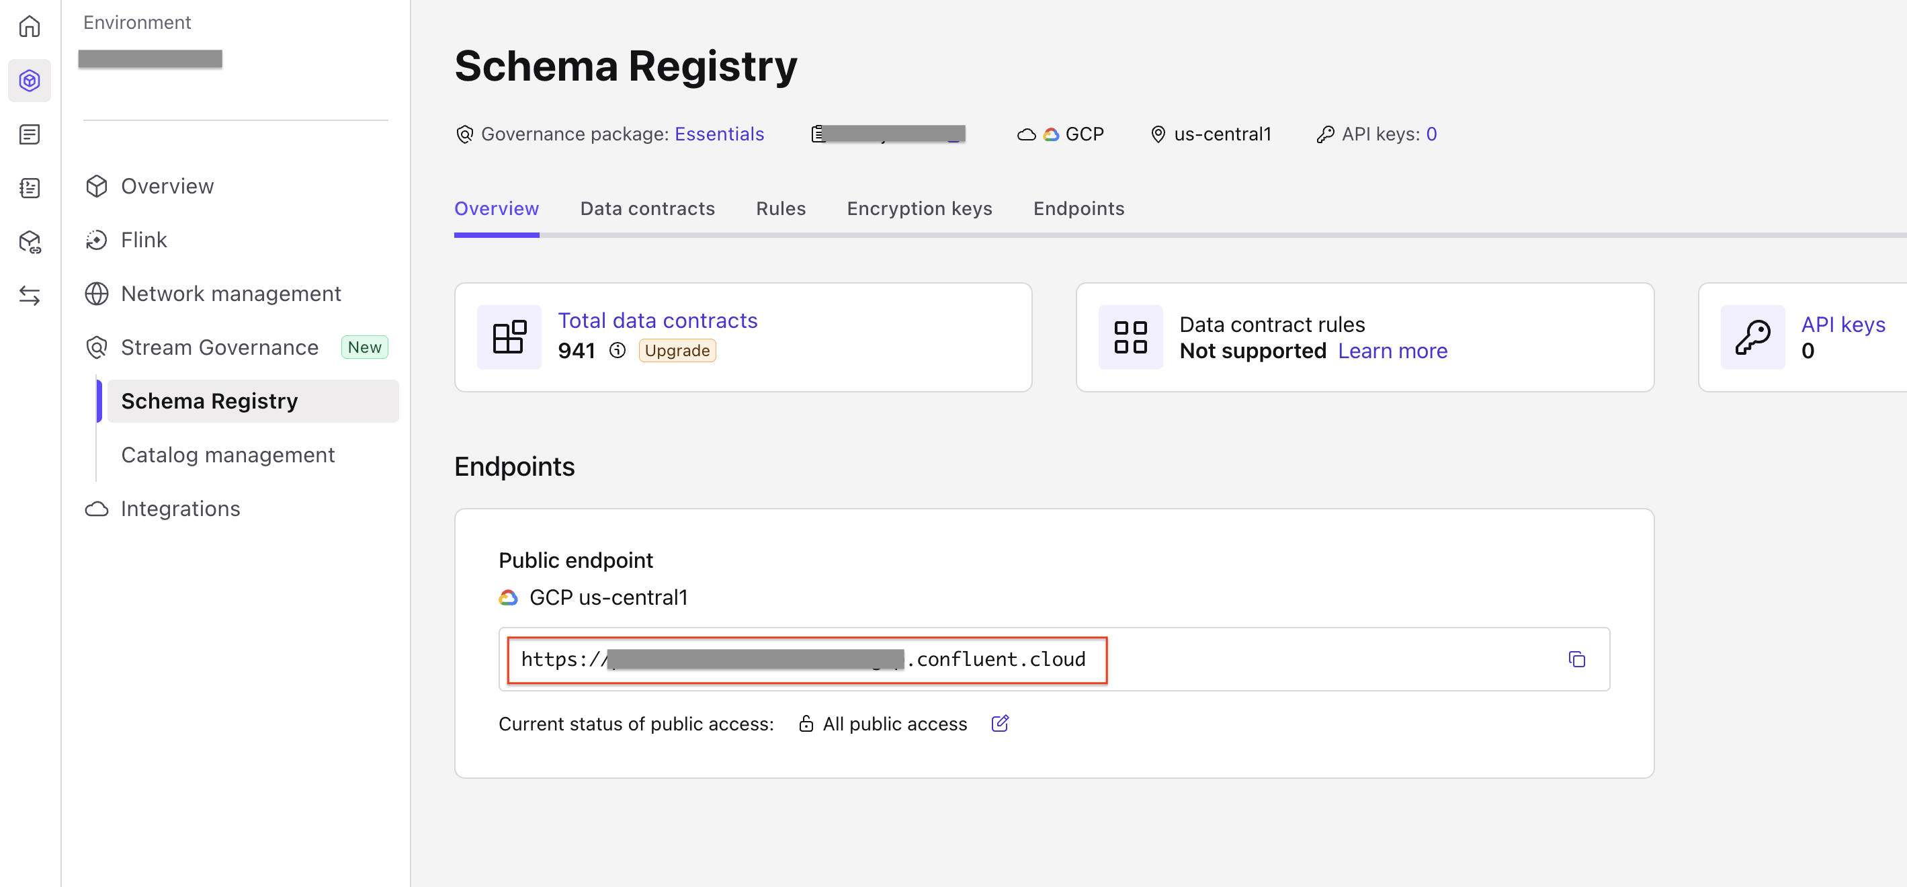Viewport: 1907px width, 887px height.
Task: Copy the public endpoint URL
Action: [1577, 660]
